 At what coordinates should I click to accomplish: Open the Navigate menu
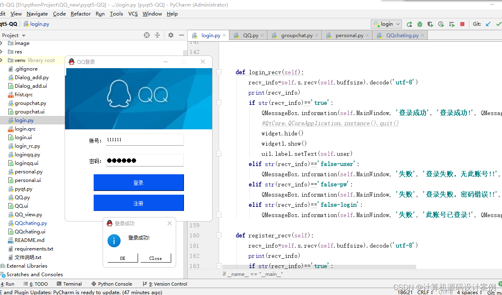[x=37, y=14]
